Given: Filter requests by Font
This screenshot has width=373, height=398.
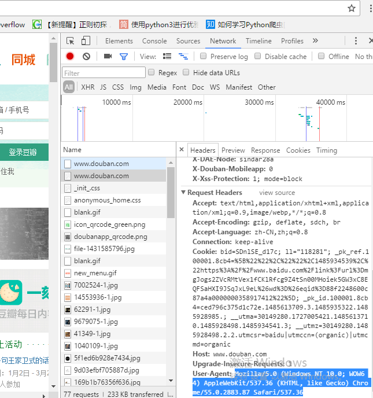Looking at the screenshot, I should 179,87.
